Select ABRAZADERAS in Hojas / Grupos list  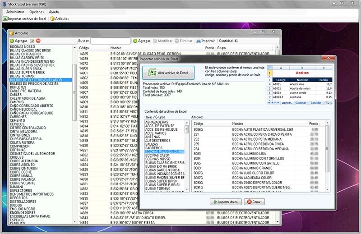157,122
